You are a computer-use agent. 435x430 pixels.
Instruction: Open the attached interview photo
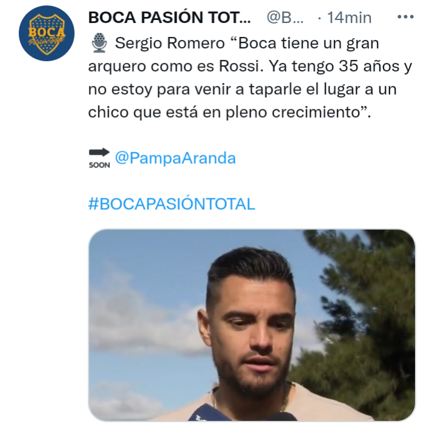[252, 325]
